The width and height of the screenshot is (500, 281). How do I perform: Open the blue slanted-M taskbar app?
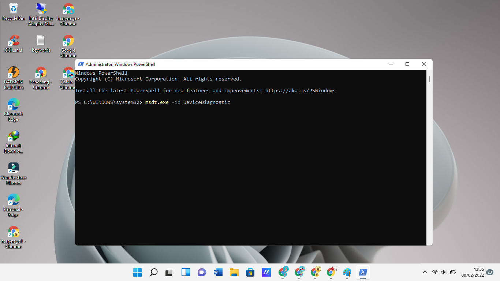266,272
